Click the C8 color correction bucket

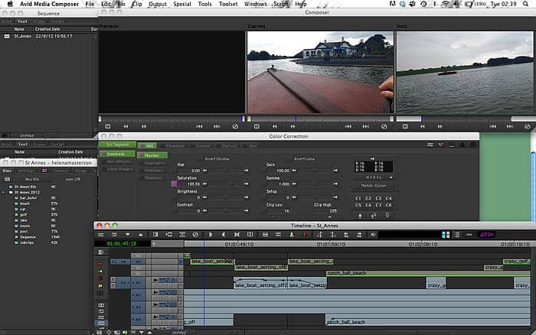pyautogui.click(x=389, y=205)
